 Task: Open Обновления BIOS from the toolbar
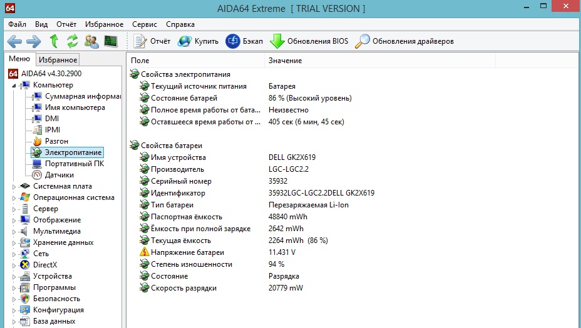coord(309,41)
